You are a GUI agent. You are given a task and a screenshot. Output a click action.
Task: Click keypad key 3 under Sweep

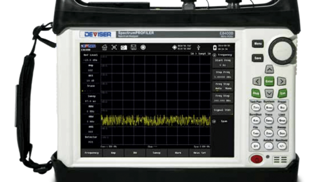pos(282,133)
